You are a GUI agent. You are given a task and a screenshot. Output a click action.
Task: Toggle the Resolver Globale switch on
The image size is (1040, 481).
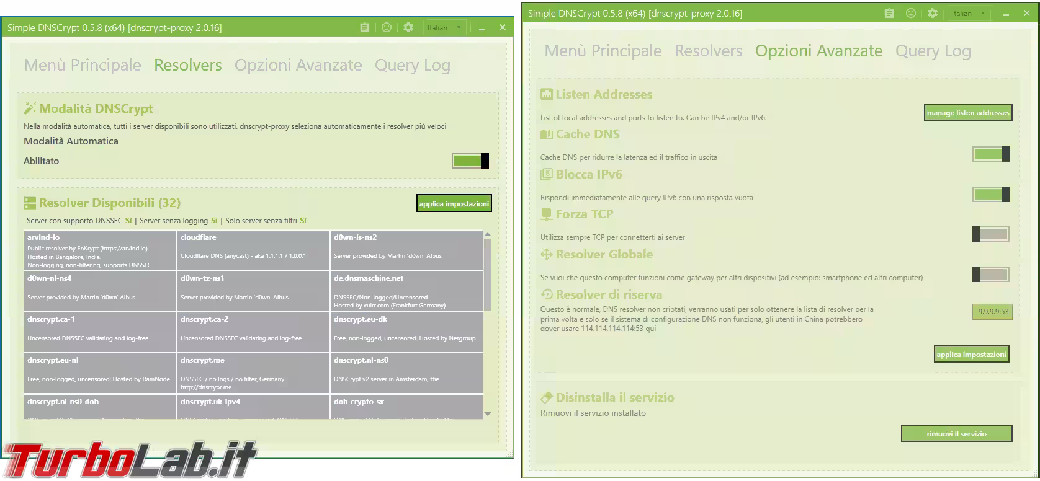pyautogui.click(x=990, y=274)
